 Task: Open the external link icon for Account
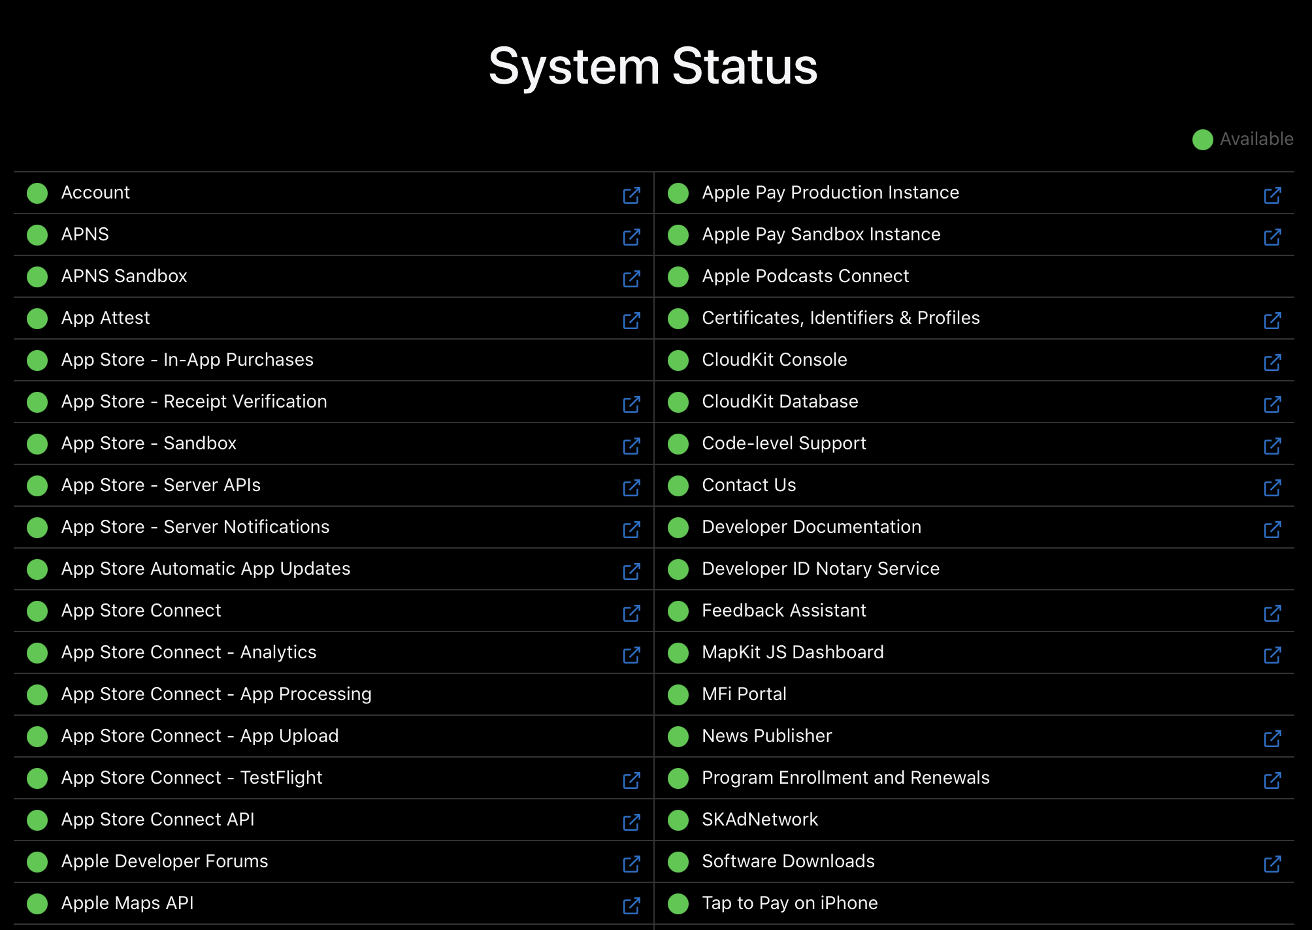pyautogui.click(x=631, y=195)
